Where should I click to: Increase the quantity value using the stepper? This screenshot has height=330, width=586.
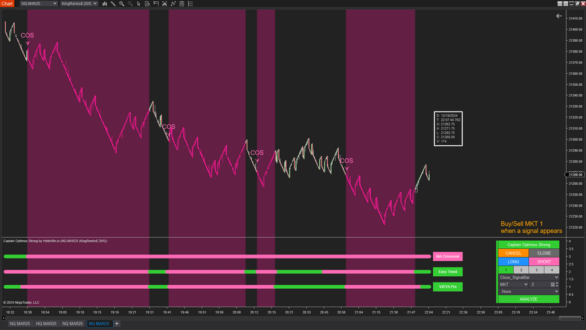pyautogui.click(x=557, y=283)
